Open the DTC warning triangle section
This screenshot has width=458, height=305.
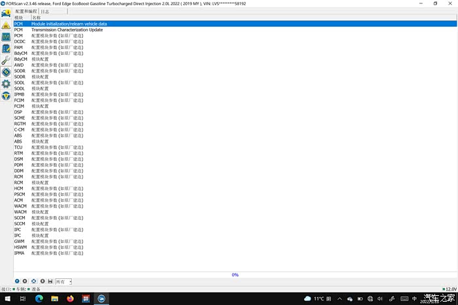[6, 25]
